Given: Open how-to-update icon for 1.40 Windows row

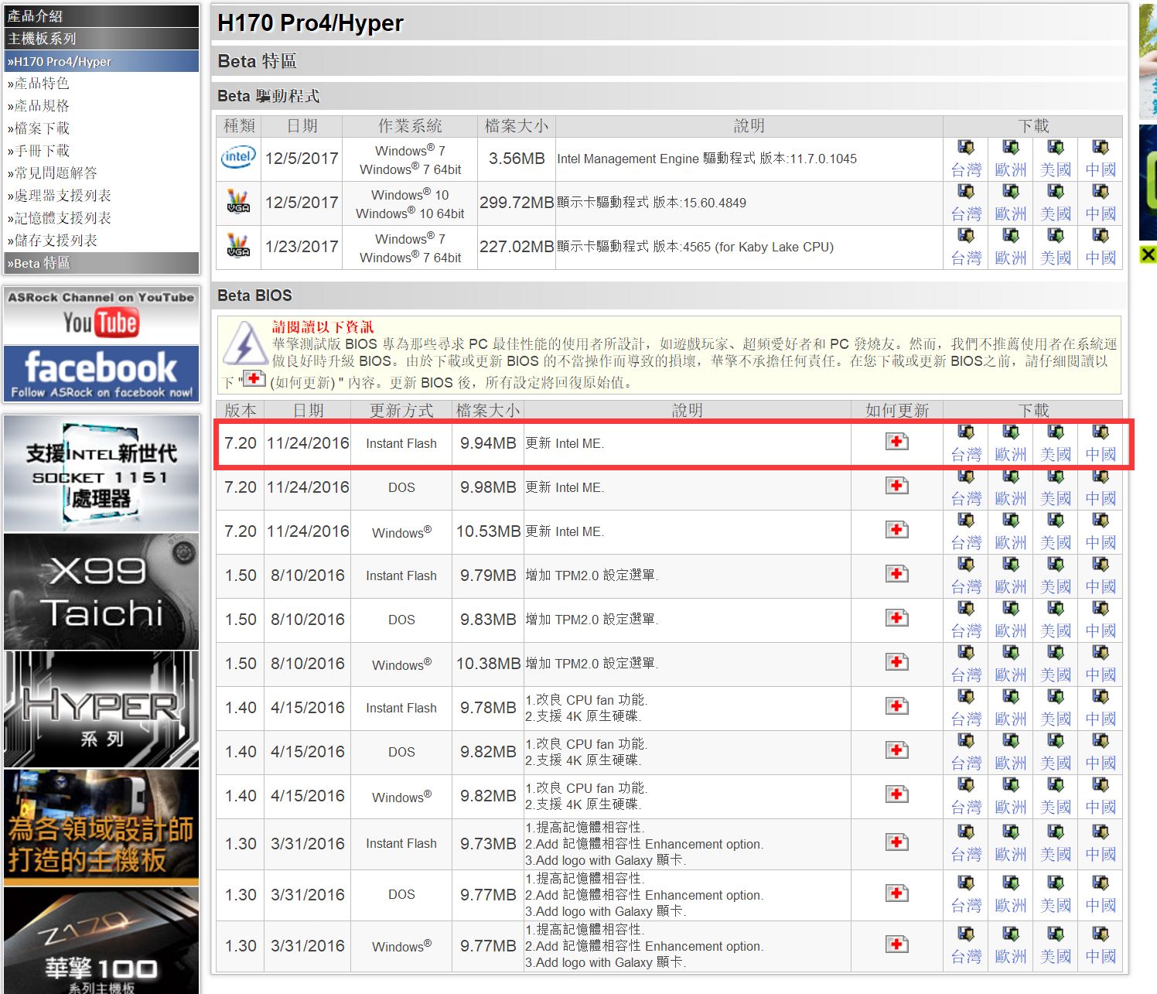Looking at the screenshot, I should tap(897, 794).
